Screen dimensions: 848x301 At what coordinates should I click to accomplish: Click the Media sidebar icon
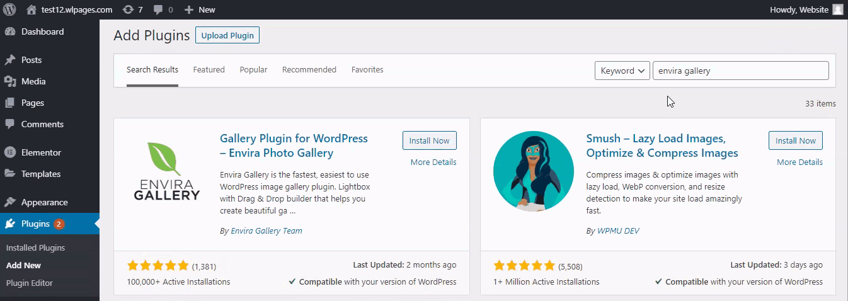tap(9, 81)
